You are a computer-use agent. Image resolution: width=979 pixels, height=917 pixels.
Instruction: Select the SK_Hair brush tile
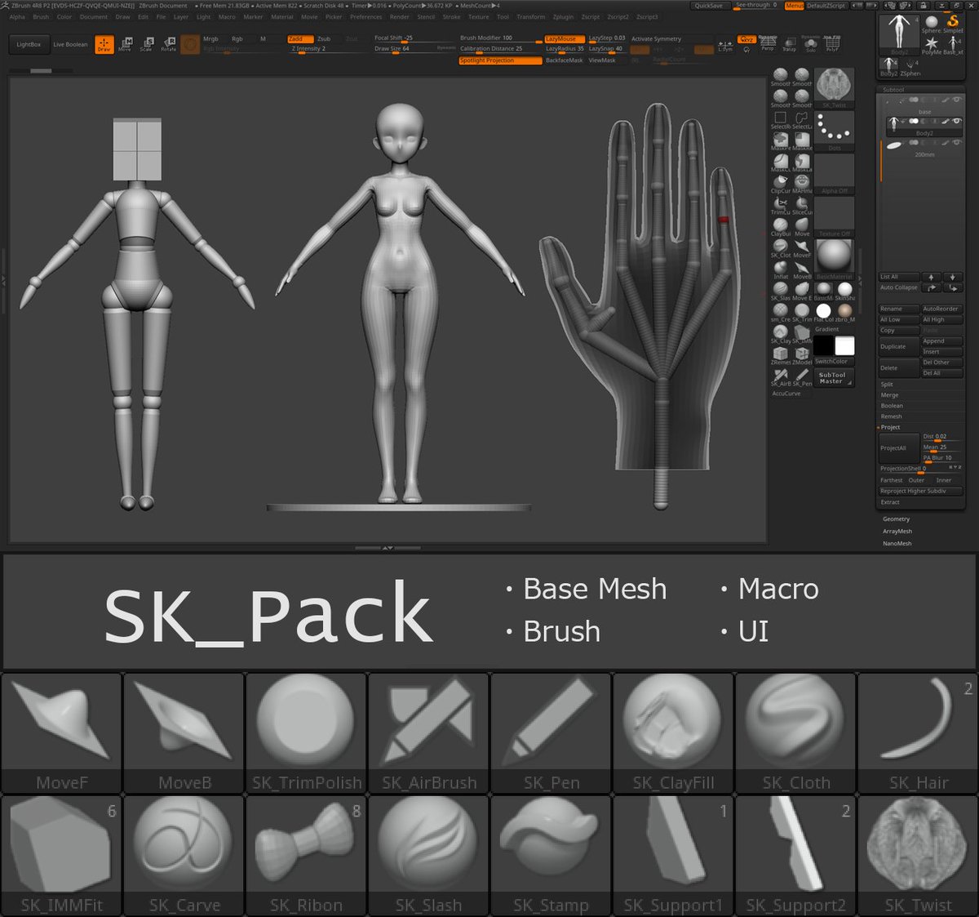[x=918, y=732]
